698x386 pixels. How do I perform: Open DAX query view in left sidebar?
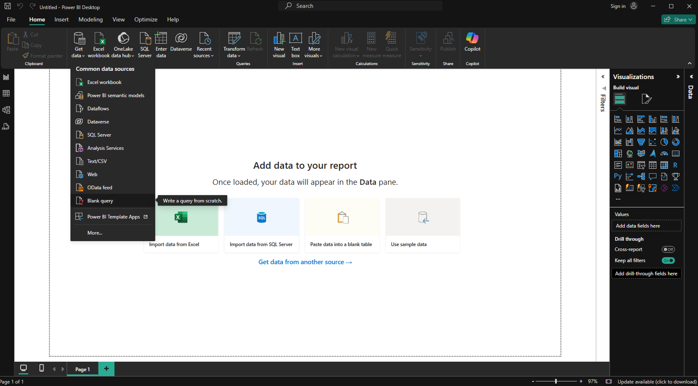point(6,126)
